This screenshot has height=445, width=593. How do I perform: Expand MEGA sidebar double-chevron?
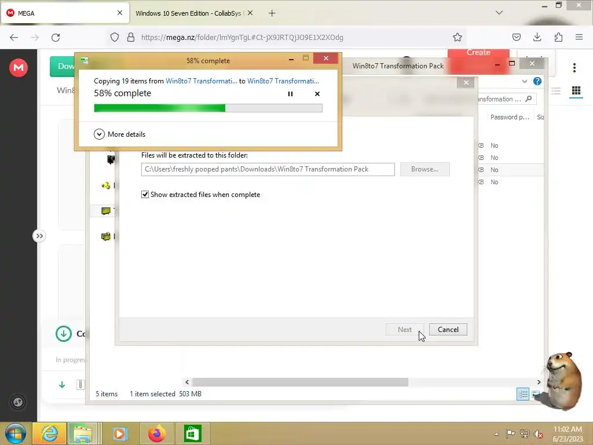(39, 236)
